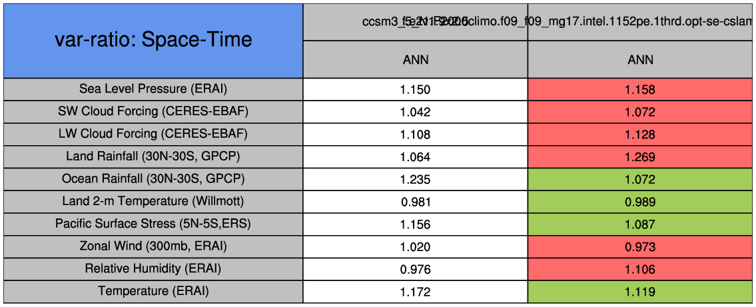Select the Zonal Wind (300mb, ERAI) label

point(153,246)
